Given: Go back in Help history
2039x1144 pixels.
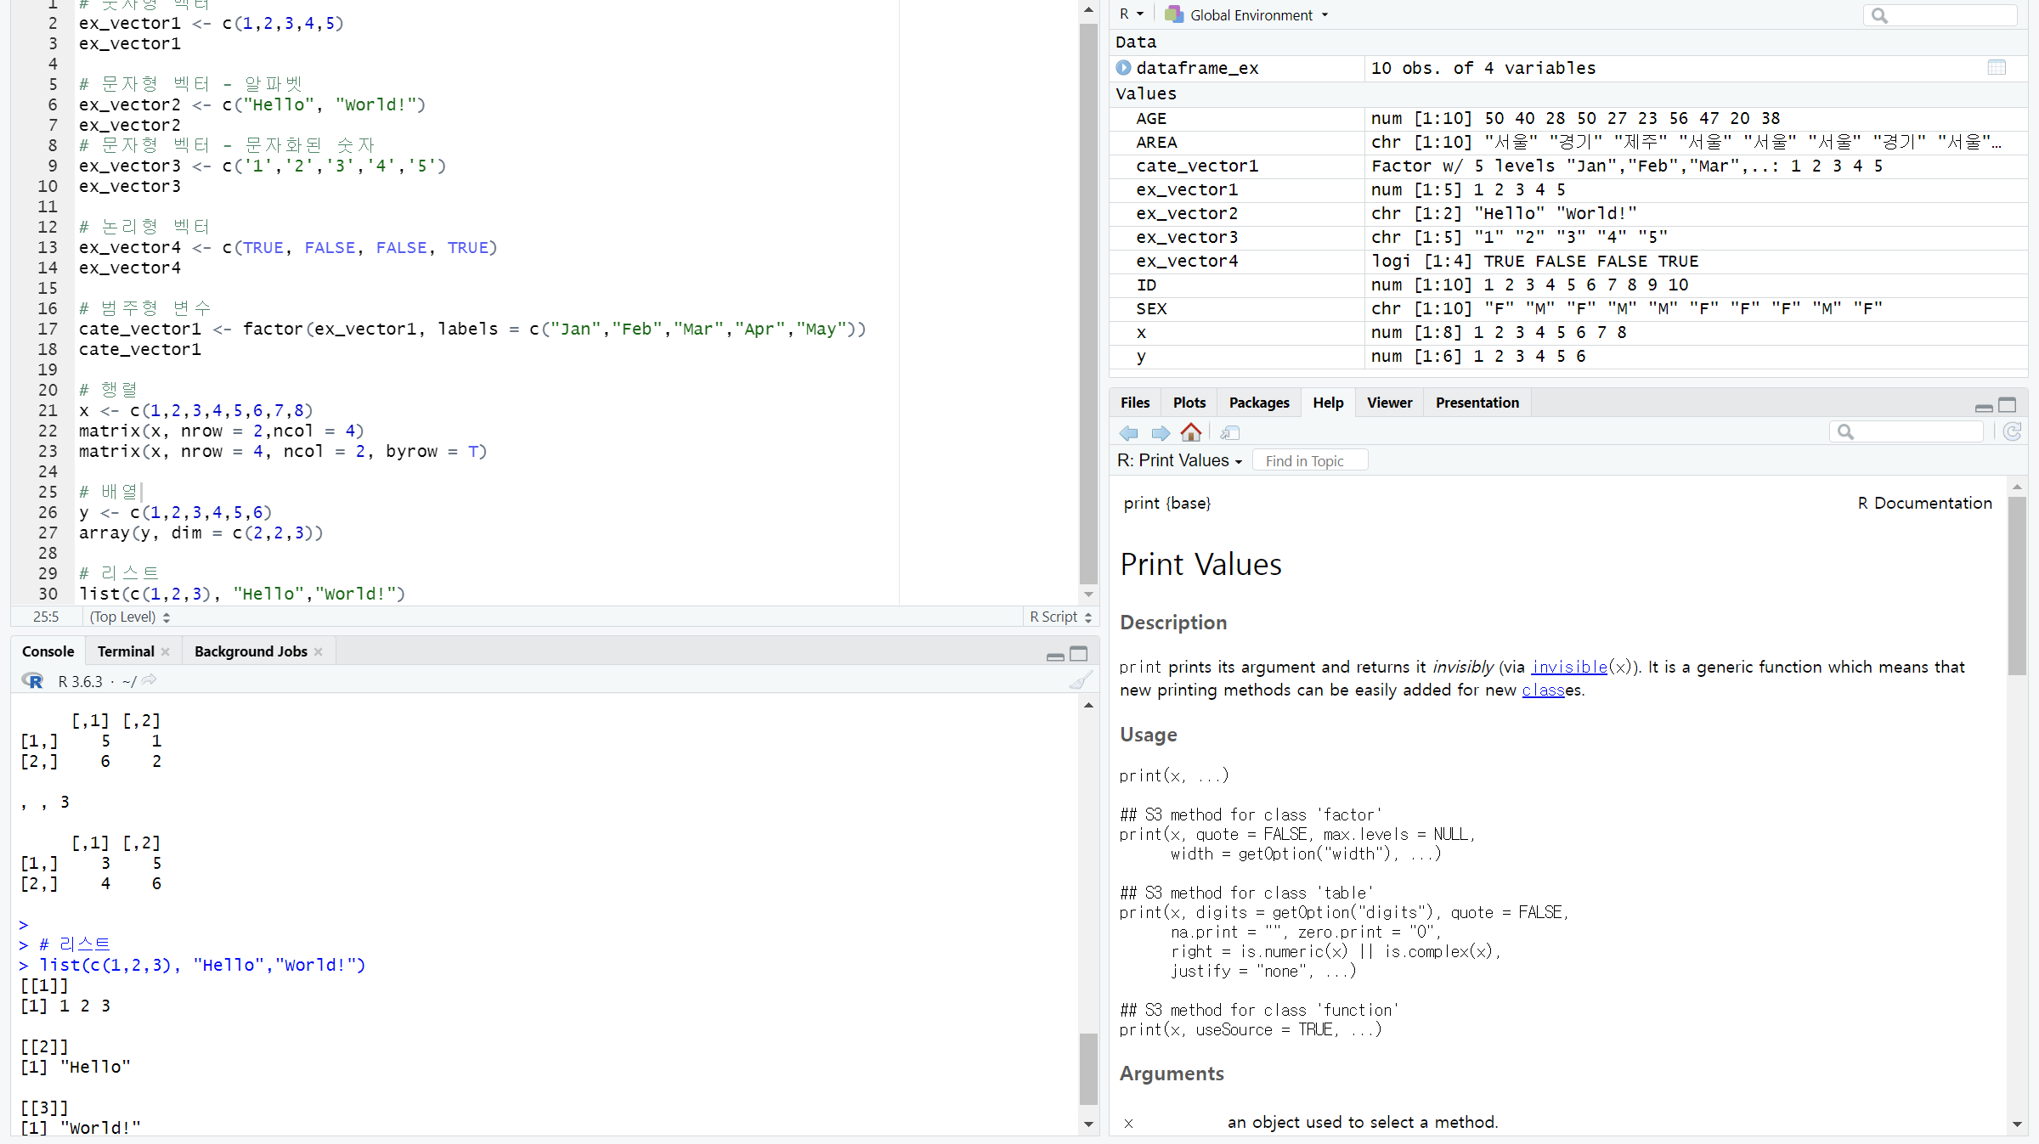Looking at the screenshot, I should click(1128, 433).
